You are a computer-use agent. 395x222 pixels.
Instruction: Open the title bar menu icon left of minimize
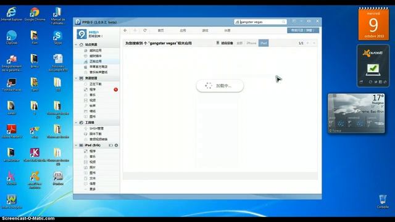click(294, 21)
